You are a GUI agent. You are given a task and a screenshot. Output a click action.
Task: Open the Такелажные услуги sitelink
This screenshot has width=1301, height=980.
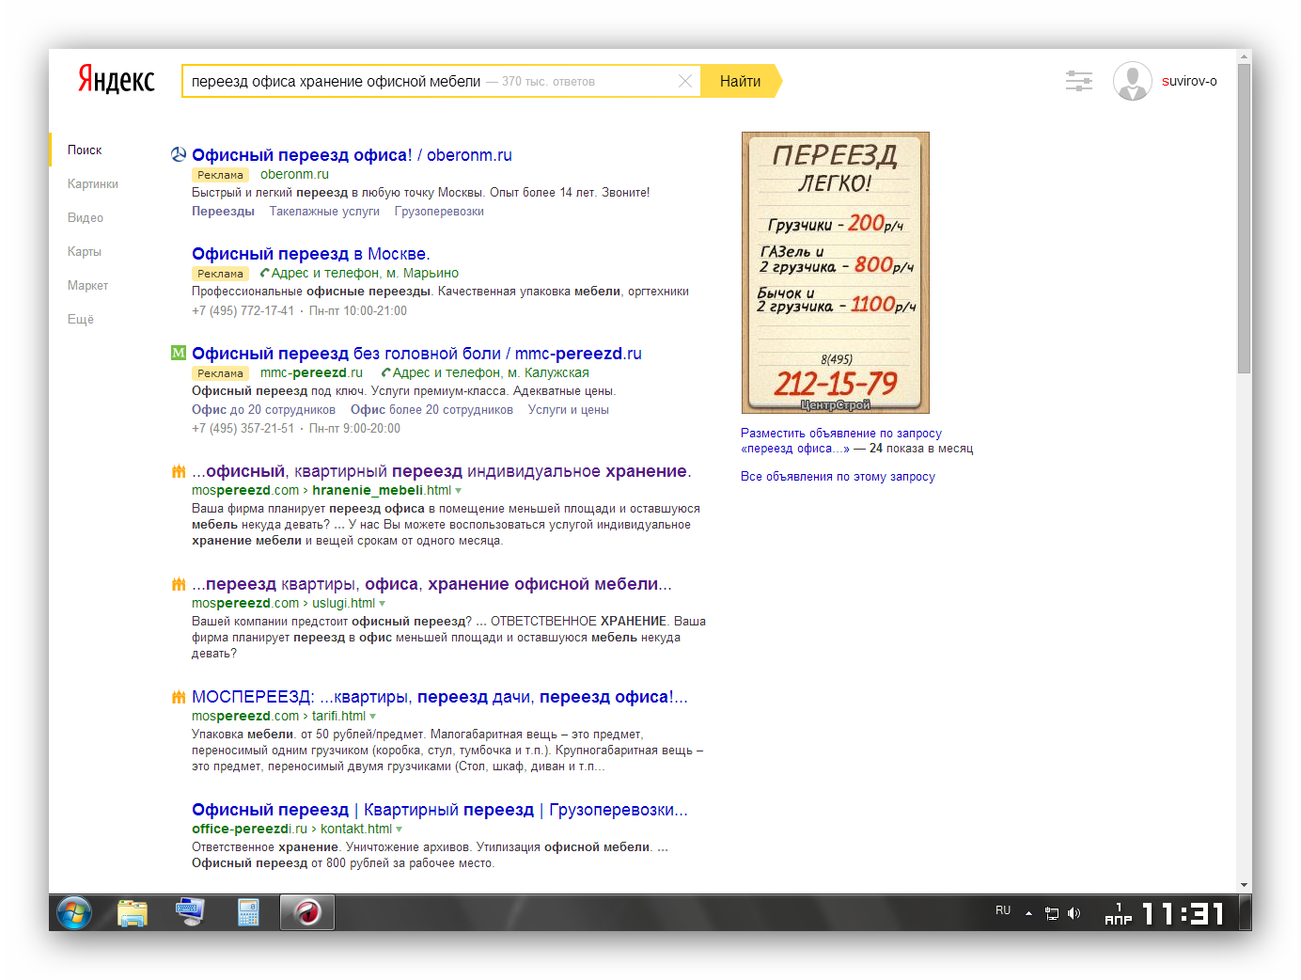[x=324, y=212]
